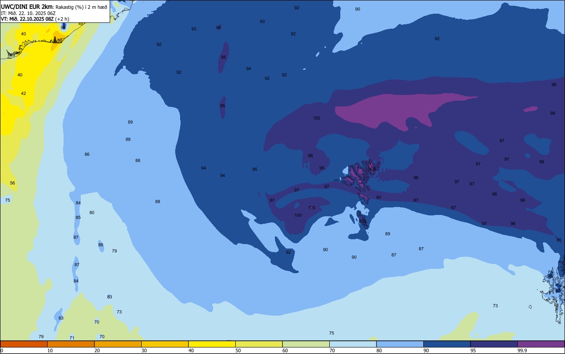Click the 0–10 dark orange legend swatch
This screenshot has height=354, width=565.
click(24, 344)
